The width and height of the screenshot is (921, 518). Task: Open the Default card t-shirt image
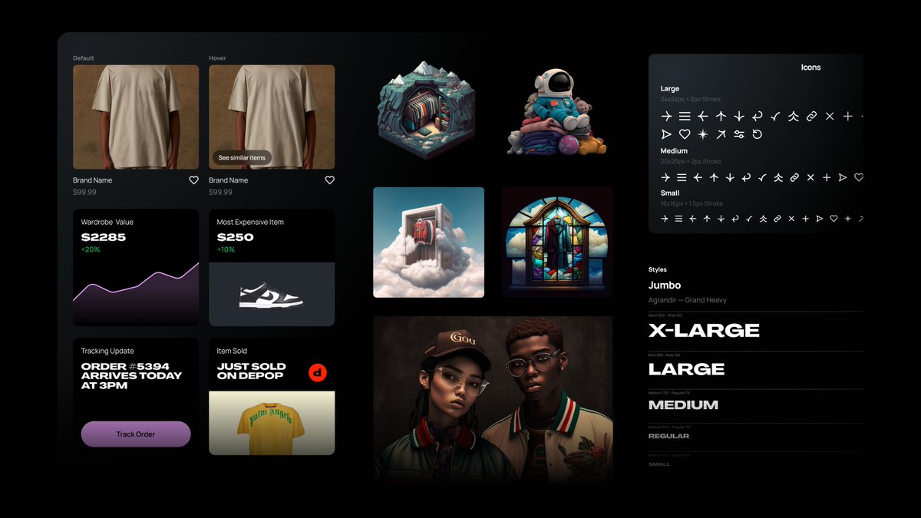tap(136, 117)
